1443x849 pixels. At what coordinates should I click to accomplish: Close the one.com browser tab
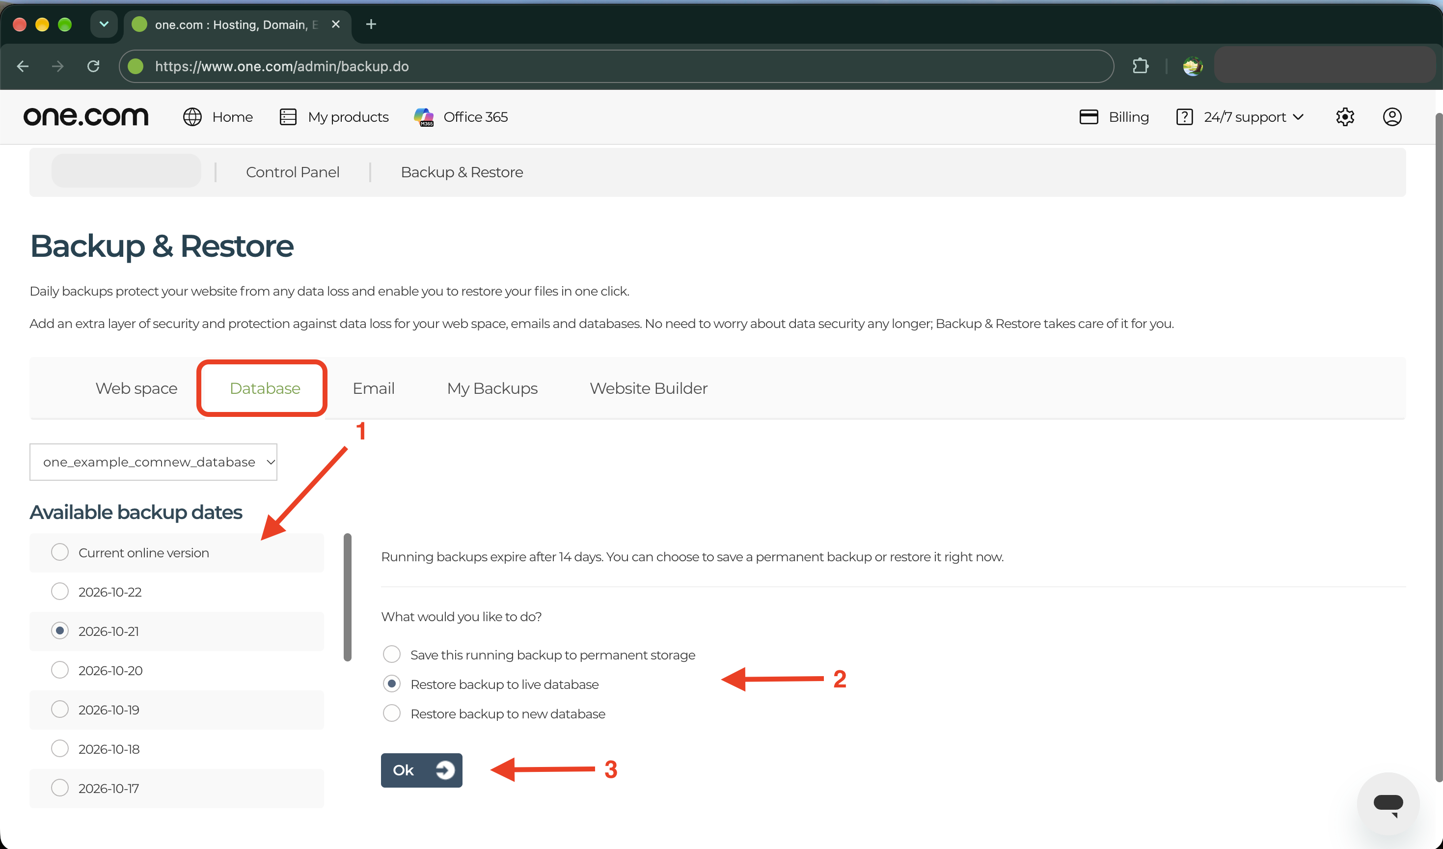click(x=336, y=24)
